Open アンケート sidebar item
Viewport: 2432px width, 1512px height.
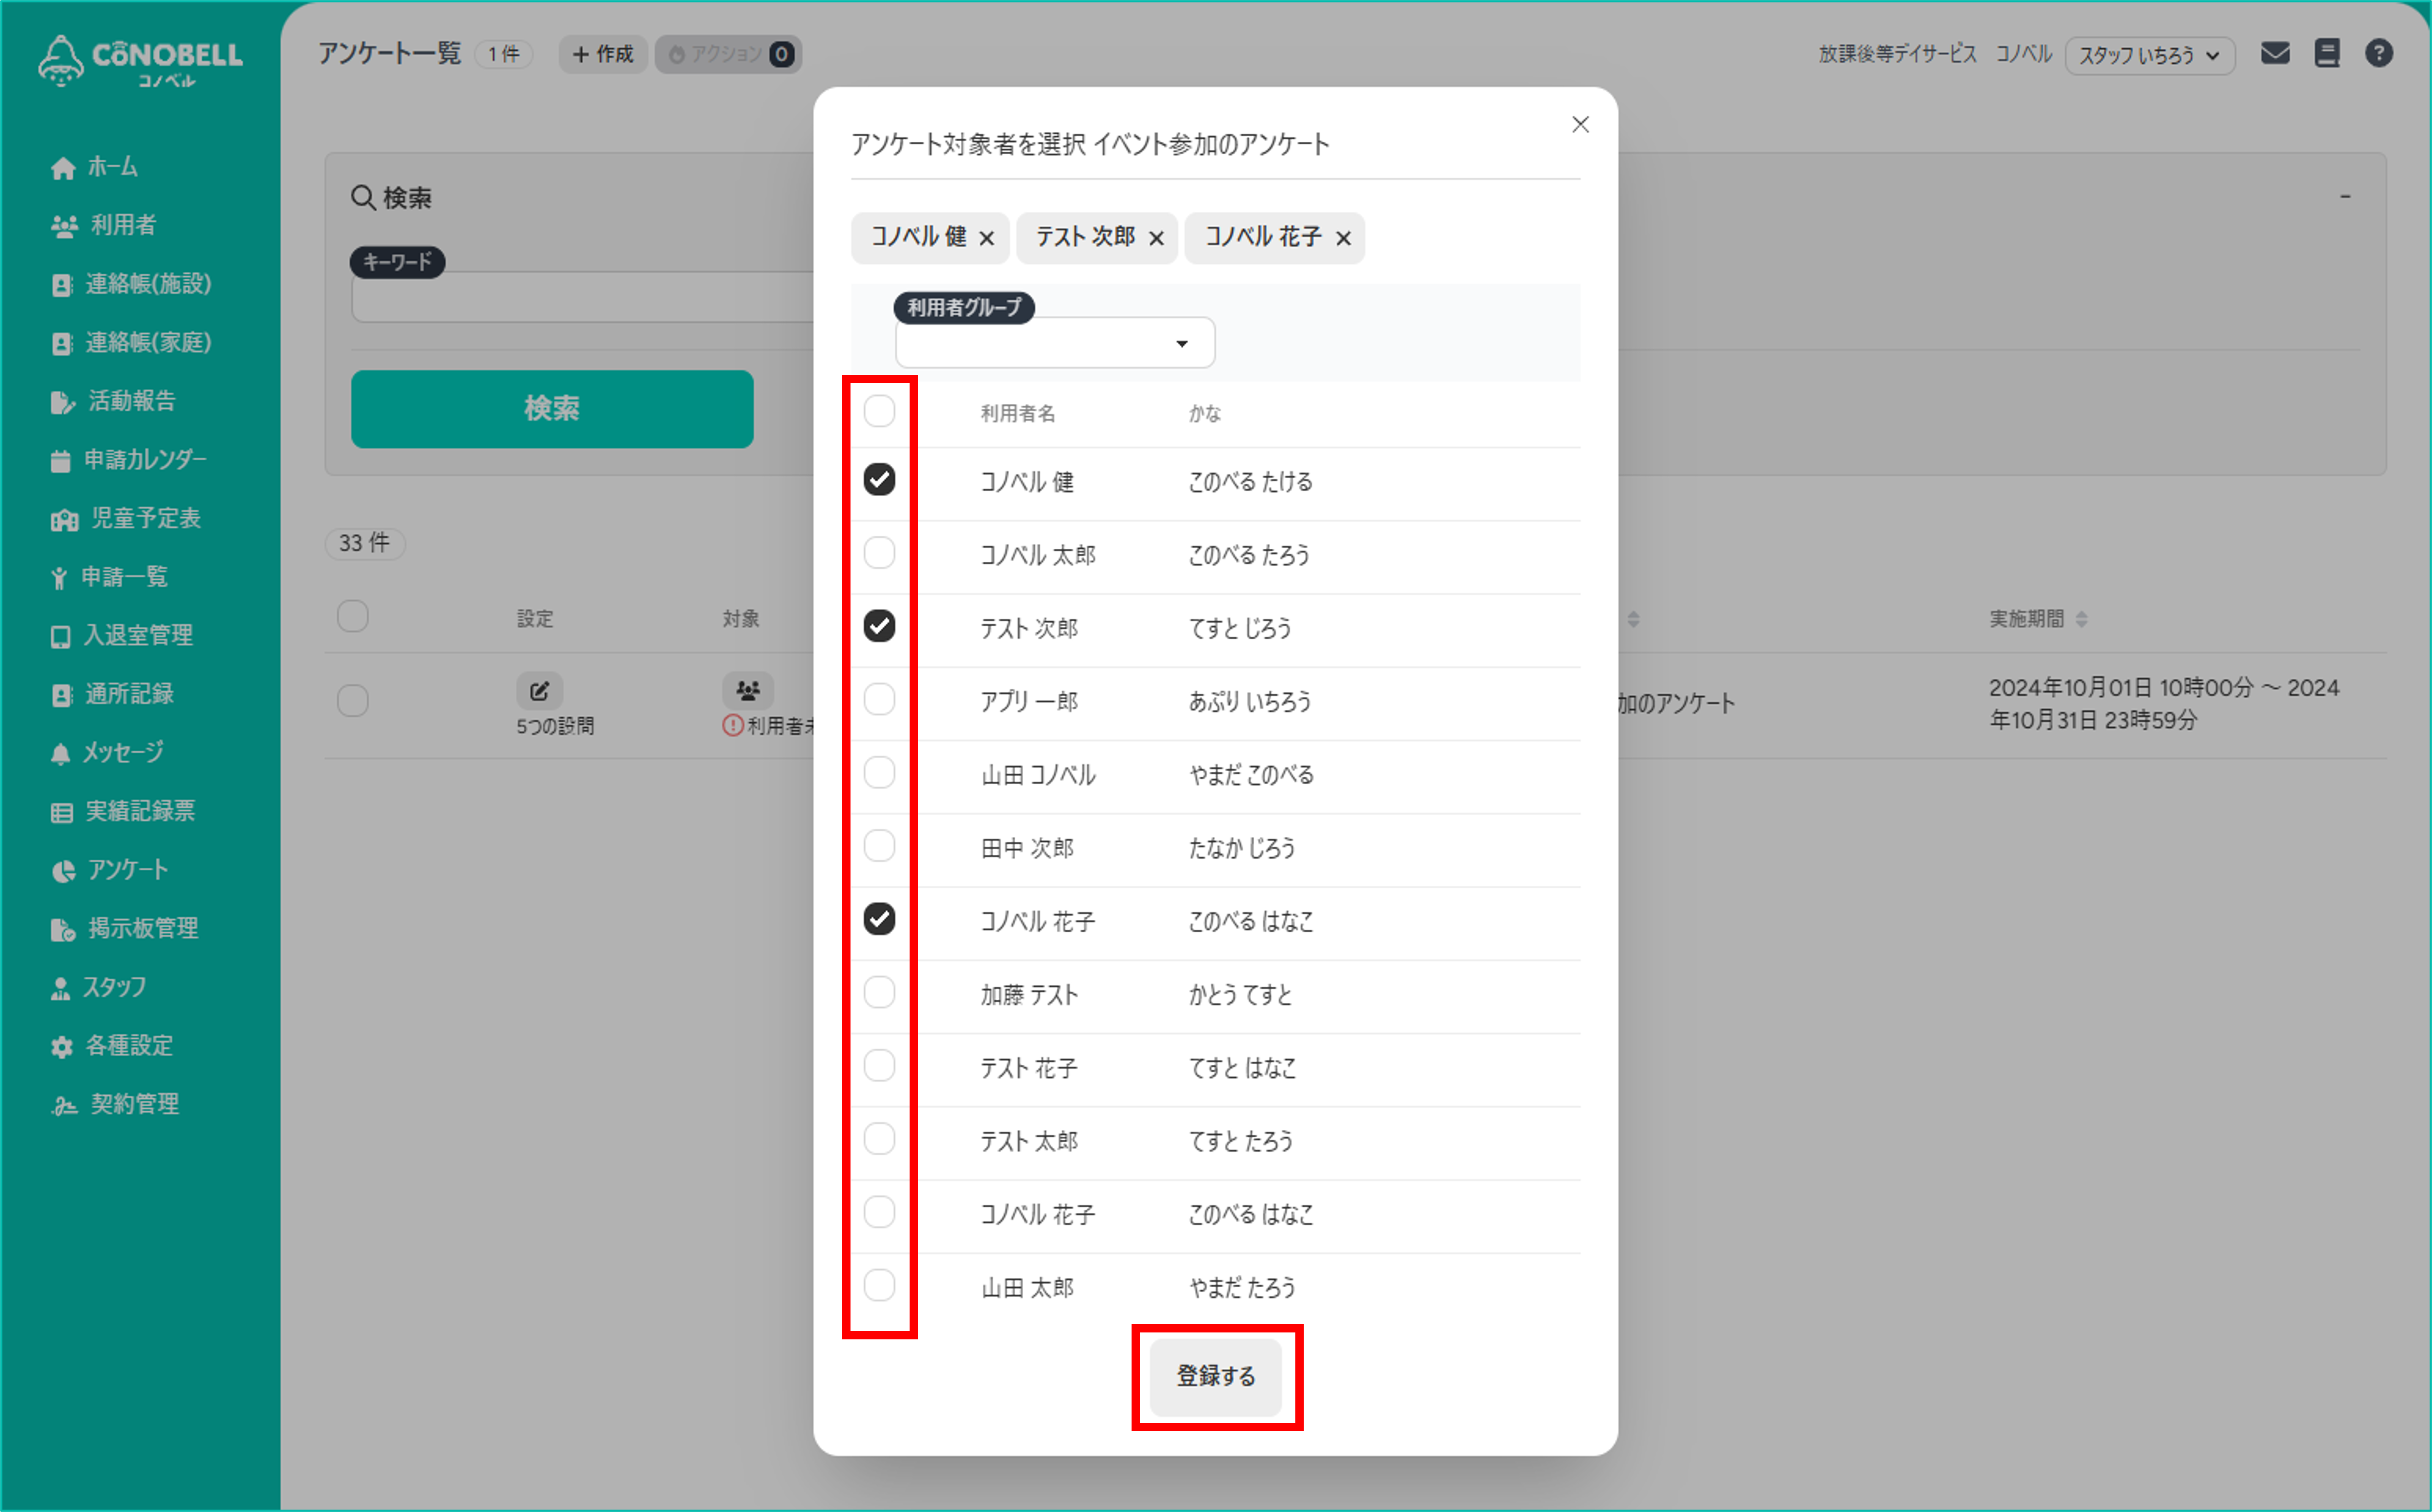109,870
